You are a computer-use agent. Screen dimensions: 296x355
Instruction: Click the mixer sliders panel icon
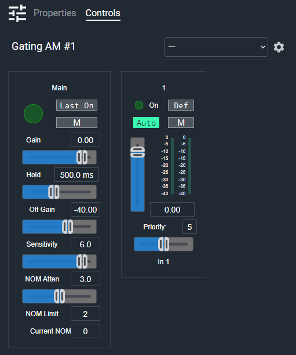pos(17,13)
